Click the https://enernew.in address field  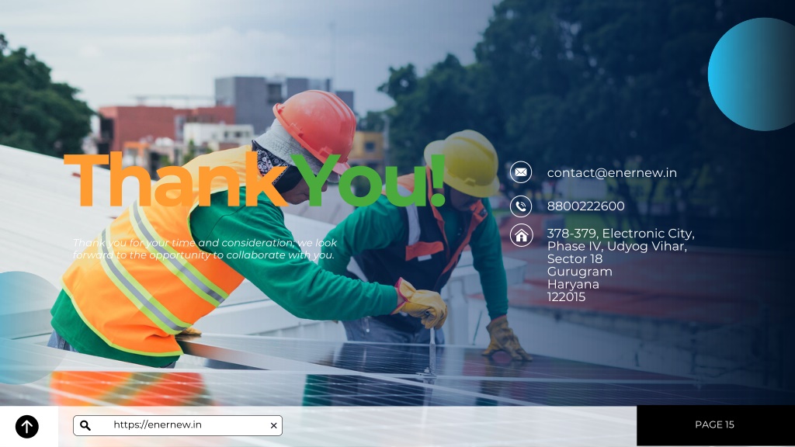[178, 425]
